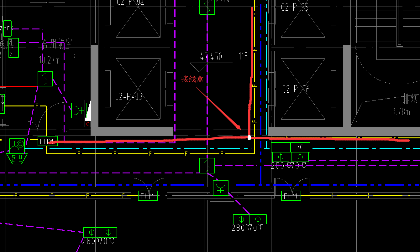
Task: Select the 3.78m area text
Action: coord(401,111)
